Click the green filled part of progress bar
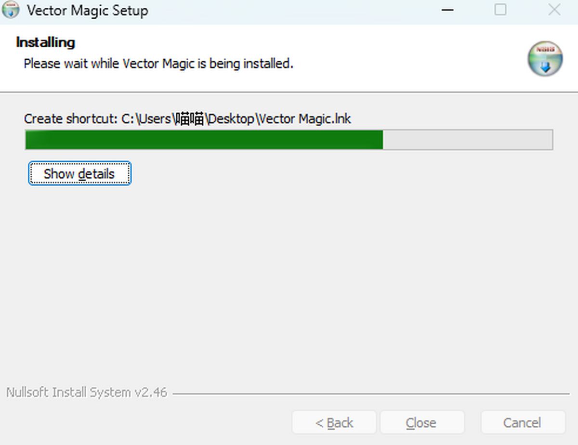The image size is (578, 445). [204, 140]
